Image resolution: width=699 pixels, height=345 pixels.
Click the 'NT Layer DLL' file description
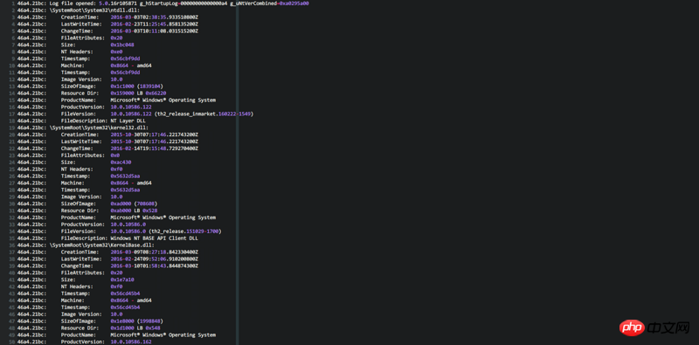(128, 121)
